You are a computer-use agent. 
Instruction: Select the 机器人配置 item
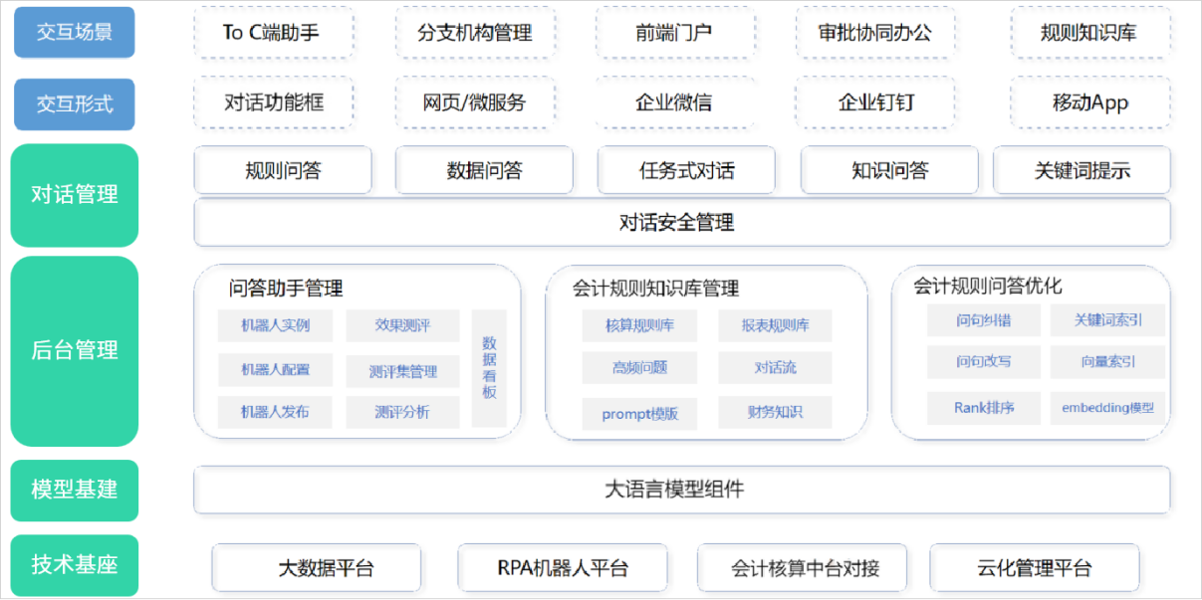[x=275, y=369]
